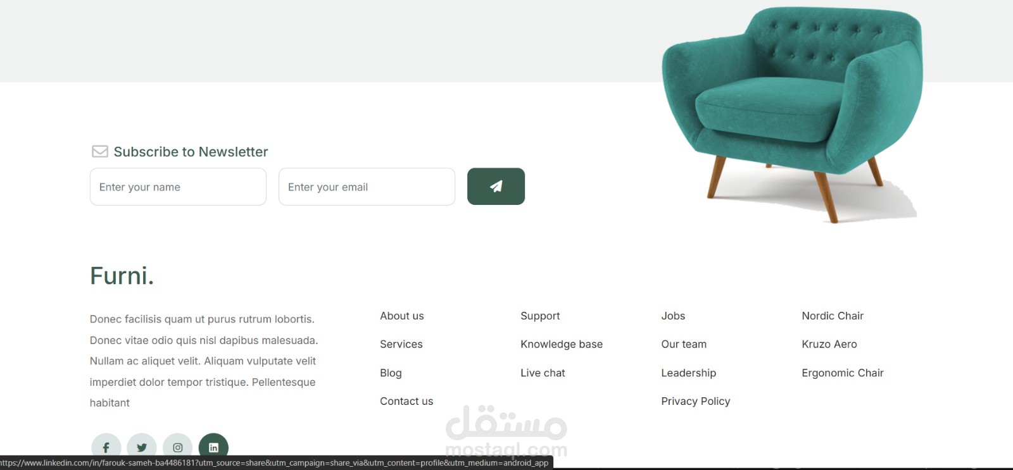The height and width of the screenshot is (470, 1013).
Task: Open the About us link
Action: pos(402,316)
